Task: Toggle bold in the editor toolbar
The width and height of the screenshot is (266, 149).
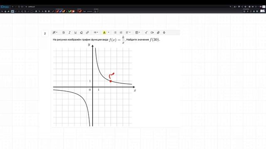Action: [x=64, y=32]
